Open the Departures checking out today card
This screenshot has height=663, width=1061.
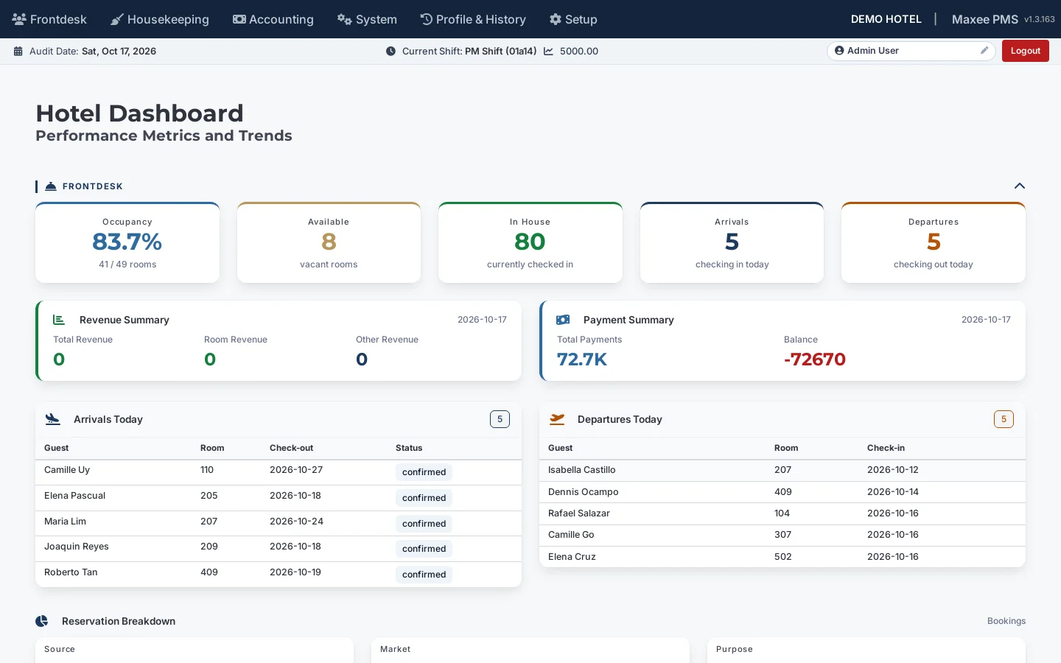(934, 242)
